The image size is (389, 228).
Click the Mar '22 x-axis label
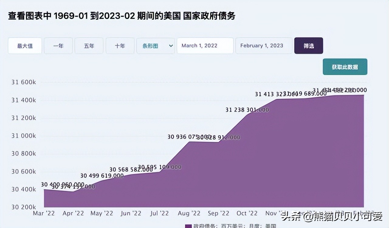[43, 213]
